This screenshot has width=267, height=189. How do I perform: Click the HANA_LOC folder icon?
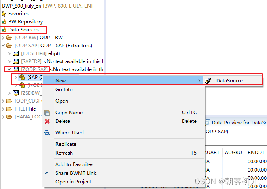click(x=9, y=117)
